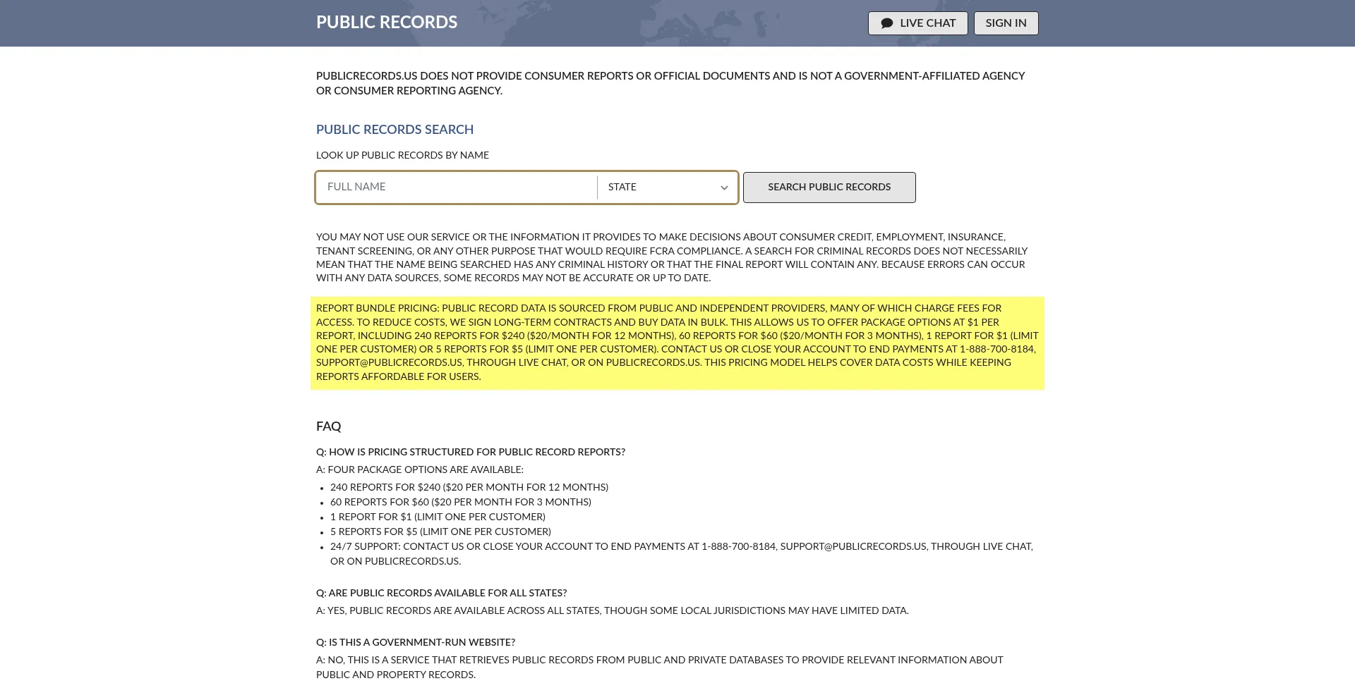The image size is (1355, 700).
Task: Click the FAQ section heading
Action: 328,426
